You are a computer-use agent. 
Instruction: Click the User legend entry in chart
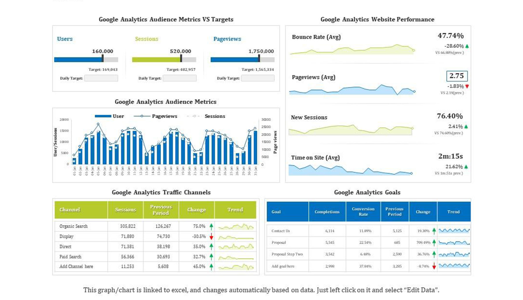110,116
